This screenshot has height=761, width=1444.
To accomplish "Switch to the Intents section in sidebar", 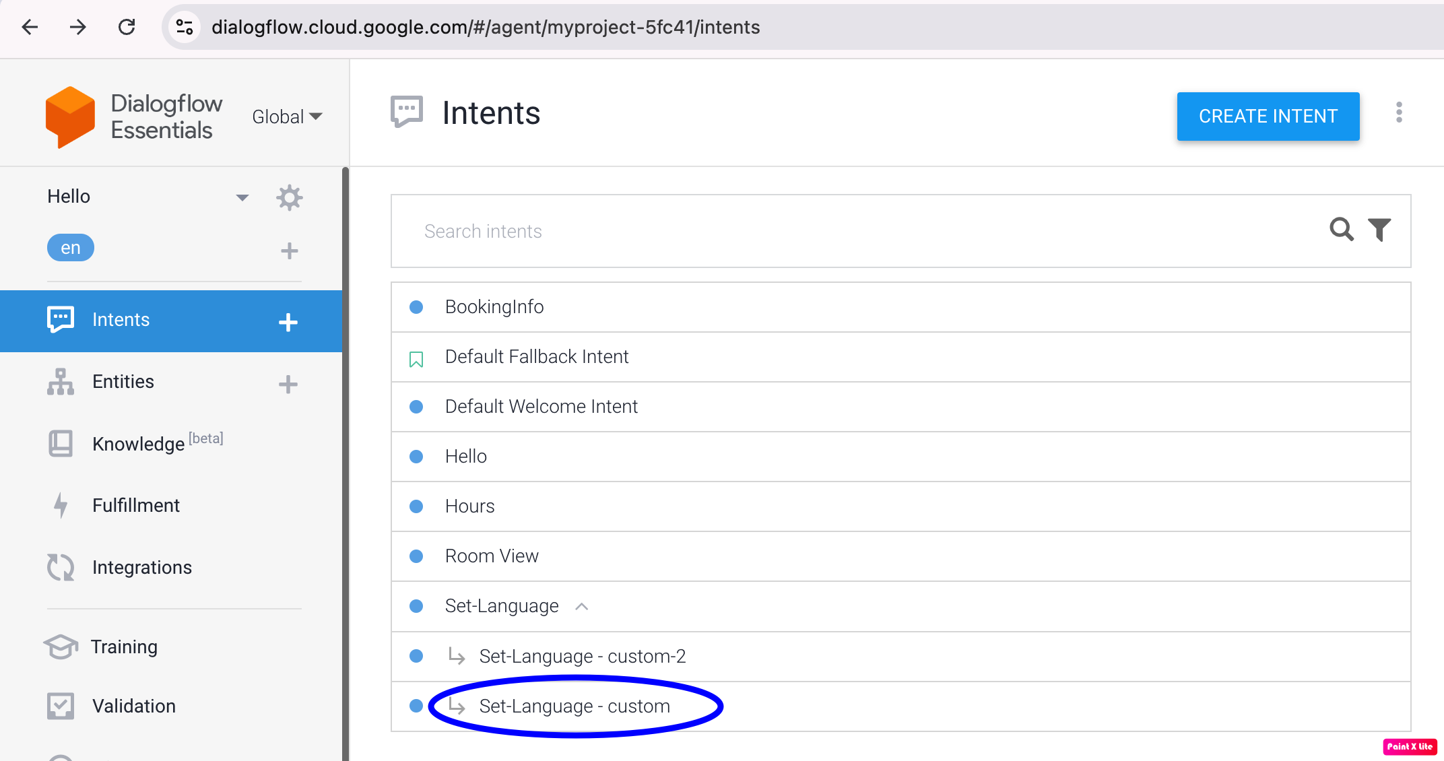I will (121, 320).
